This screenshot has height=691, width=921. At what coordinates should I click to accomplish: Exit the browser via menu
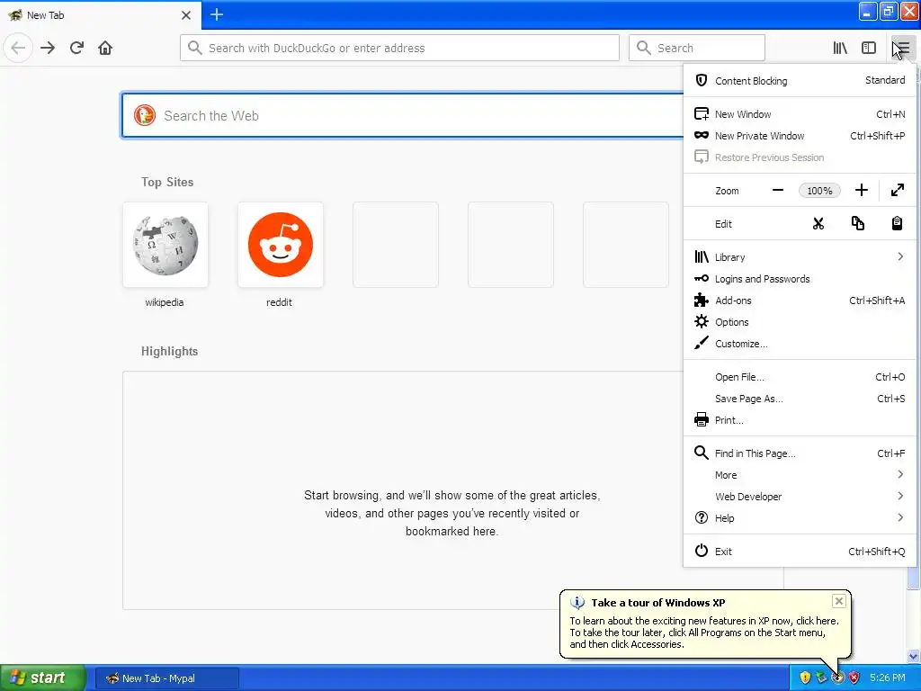click(800, 552)
